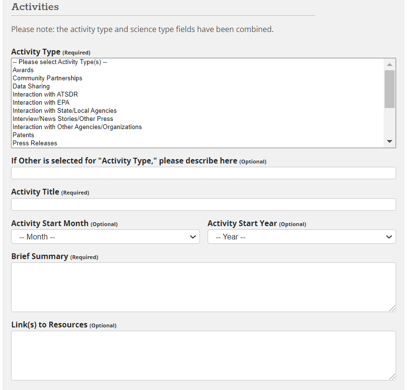Choose Press Releases in list
The width and height of the screenshot is (409, 390).
coord(35,143)
